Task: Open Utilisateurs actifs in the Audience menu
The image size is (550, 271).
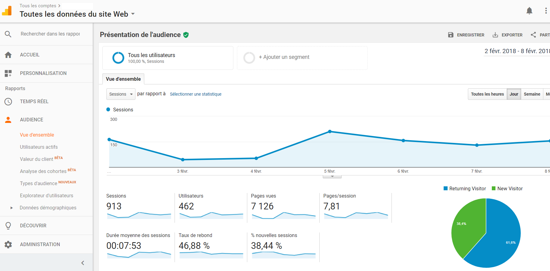Action: click(x=39, y=147)
